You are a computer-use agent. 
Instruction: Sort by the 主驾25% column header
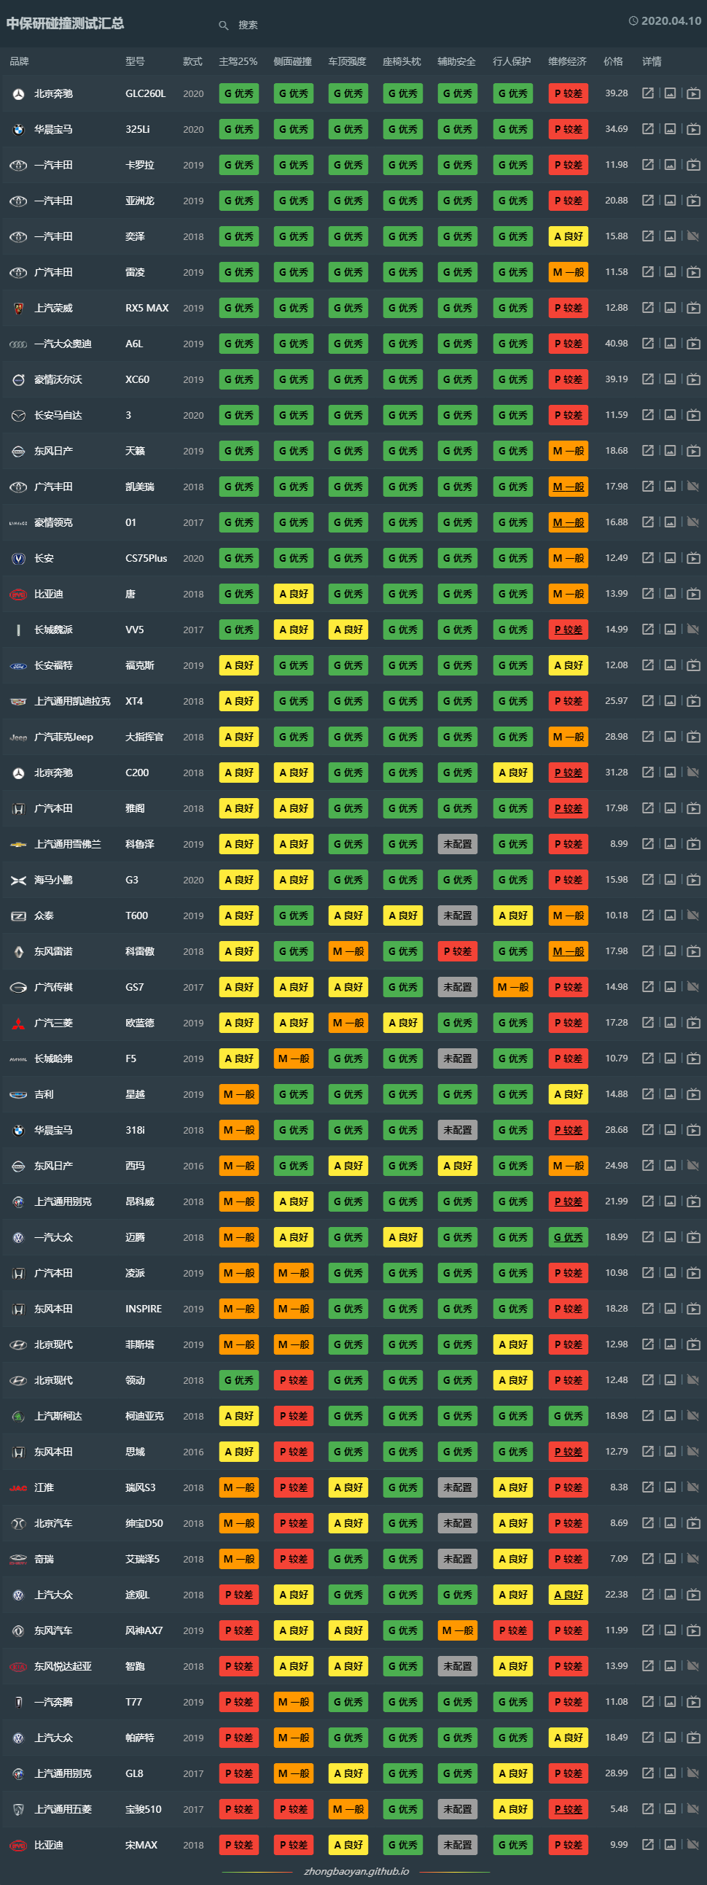(x=238, y=61)
